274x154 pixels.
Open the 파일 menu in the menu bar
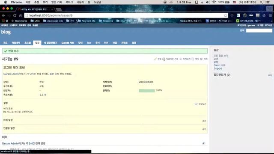tap(28, 2)
